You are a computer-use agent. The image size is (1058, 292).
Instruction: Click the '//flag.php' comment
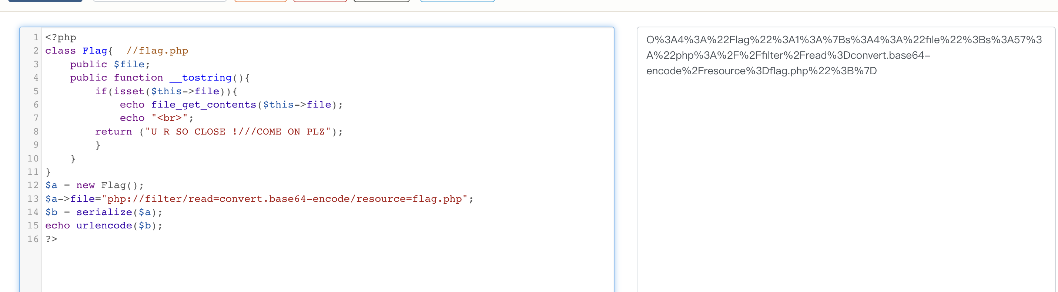[157, 51]
